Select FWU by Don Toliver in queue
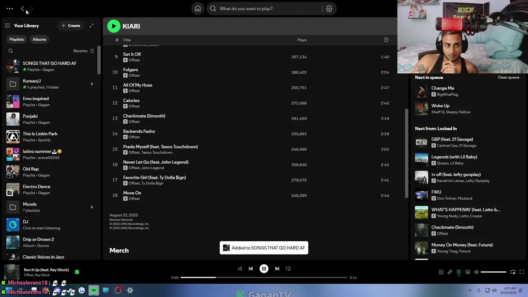Image resolution: width=528 pixels, height=297 pixels. [x=467, y=195]
